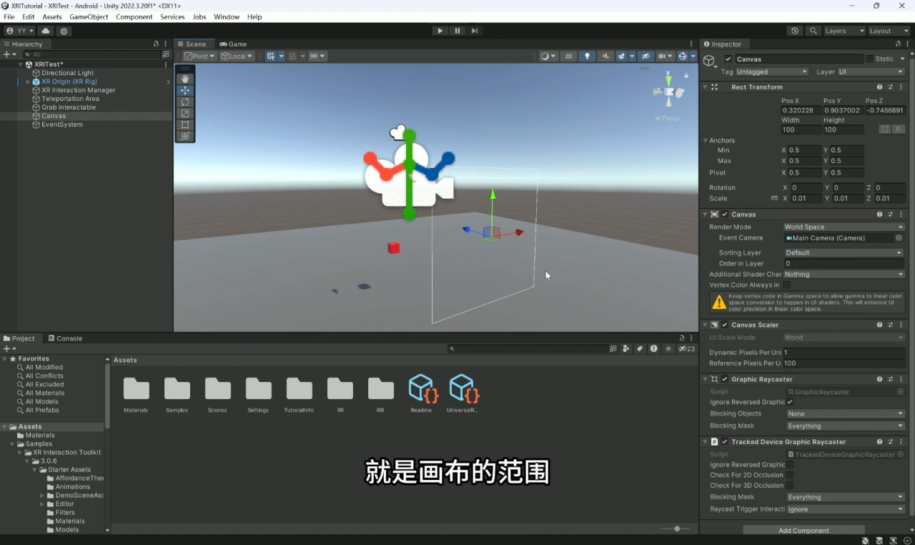This screenshot has width=915, height=545.
Task: Select Teleportation Area in Hierarchy
Action: [70, 99]
